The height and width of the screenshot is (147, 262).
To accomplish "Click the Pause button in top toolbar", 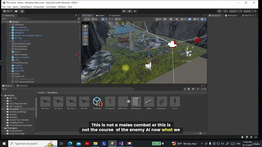I will pos(129,11).
